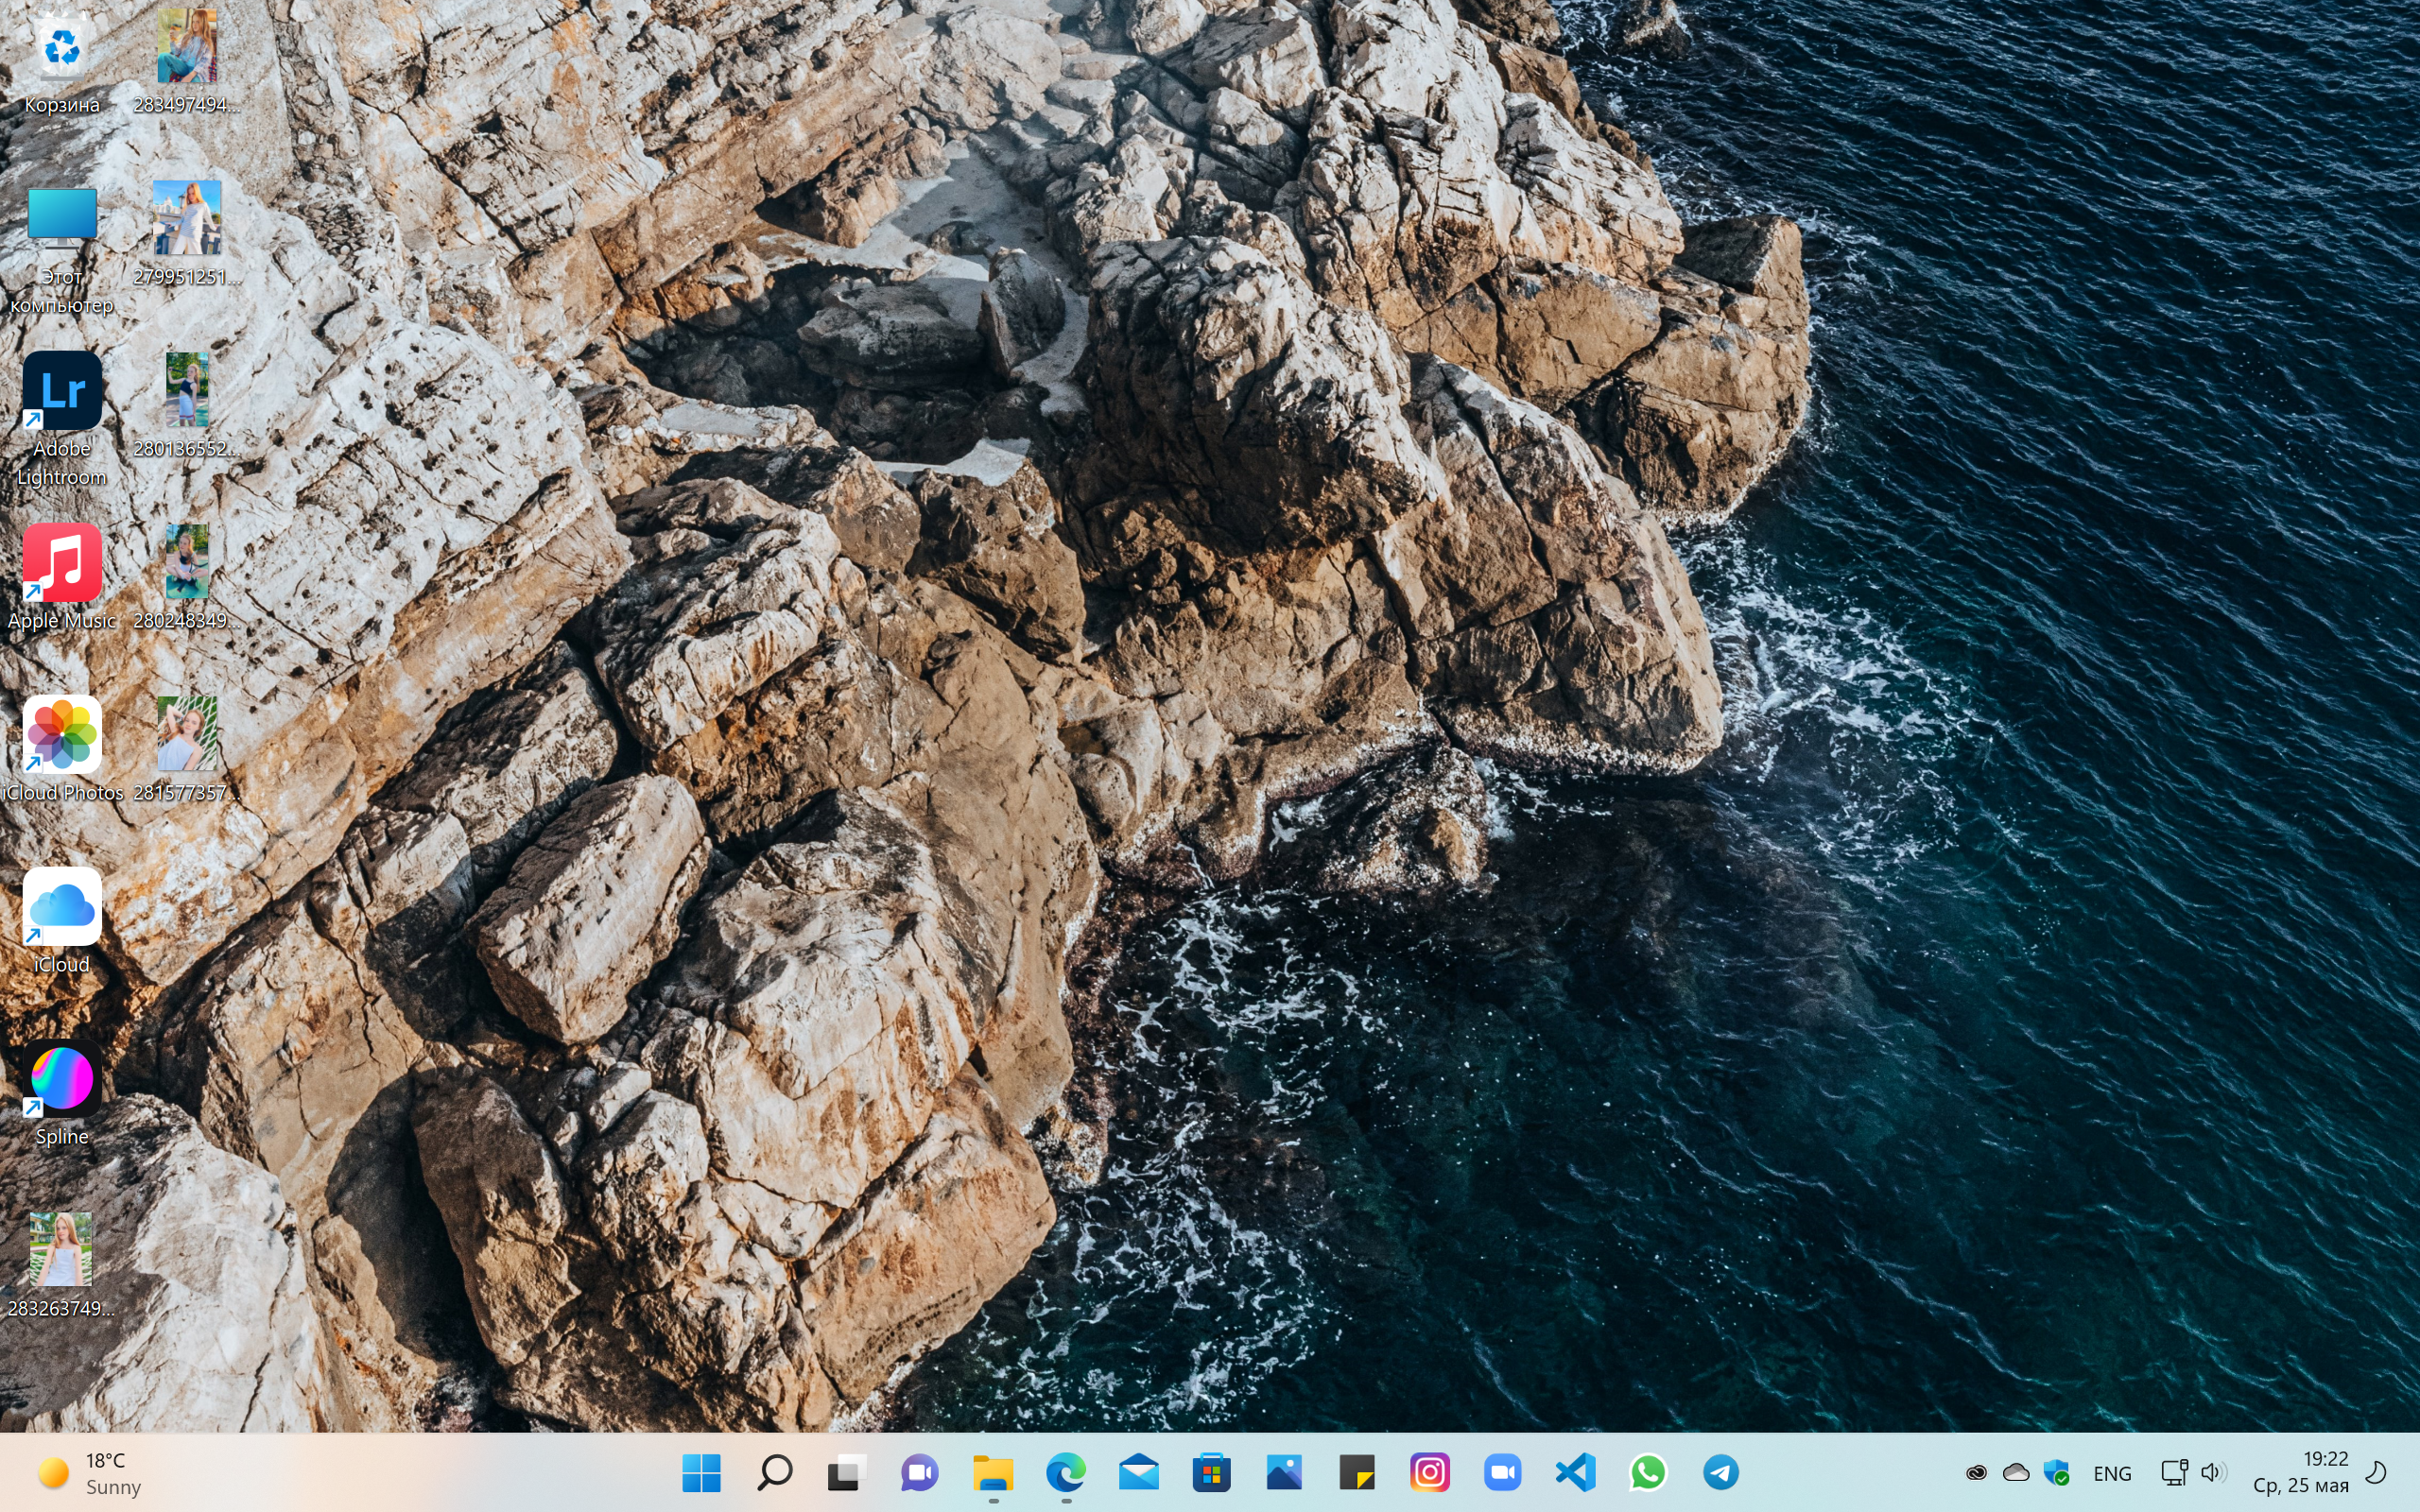Image resolution: width=2420 pixels, height=1512 pixels.
Task: Open Zoom from the taskbar
Action: [x=1502, y=1472]
